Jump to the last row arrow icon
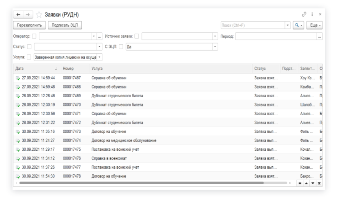 pos(319,183)
